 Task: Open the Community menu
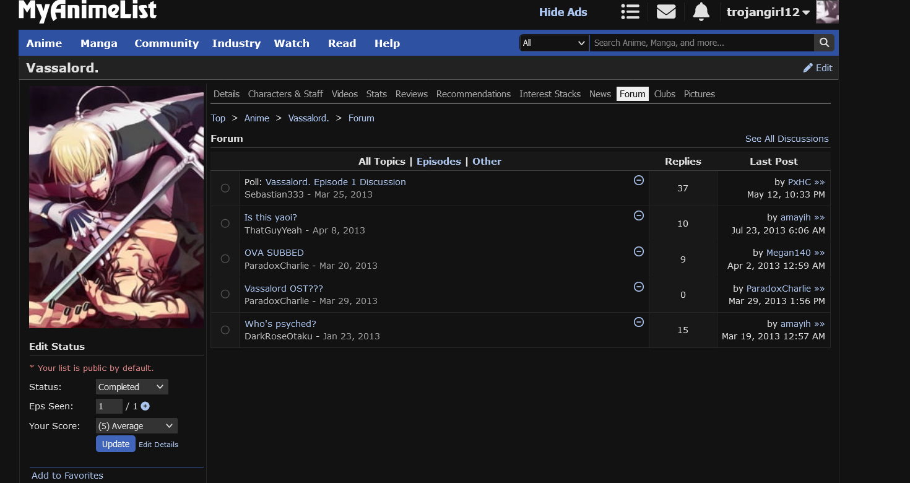pos(167,43)
